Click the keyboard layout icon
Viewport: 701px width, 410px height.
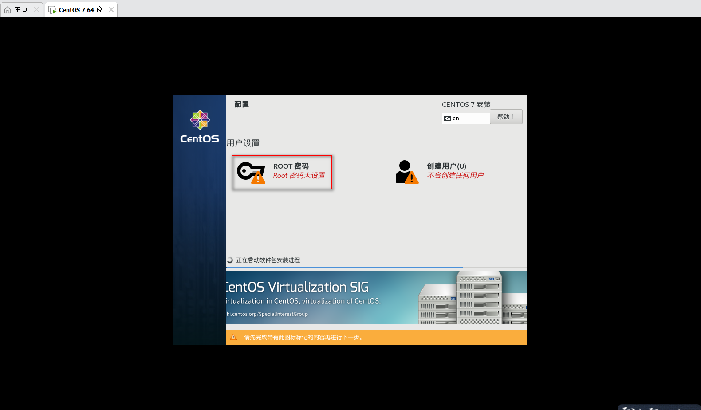447,118
